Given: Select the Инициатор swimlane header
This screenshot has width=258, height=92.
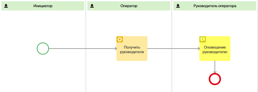Looking at the screenshot, I should point(43,6).
